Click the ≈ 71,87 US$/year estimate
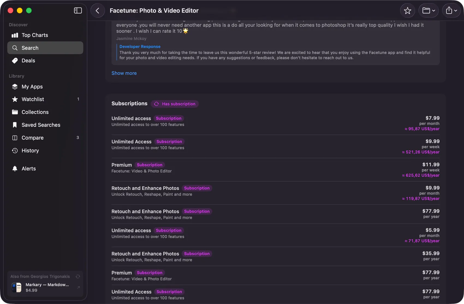Image resolution: width=464 pixels, height=304 pixels. click(422, 241)
